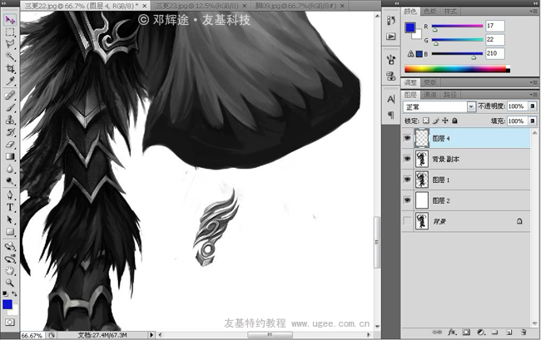Select the Zoom tool
This screenshot has height=340, width=541.
coord(10,283)
